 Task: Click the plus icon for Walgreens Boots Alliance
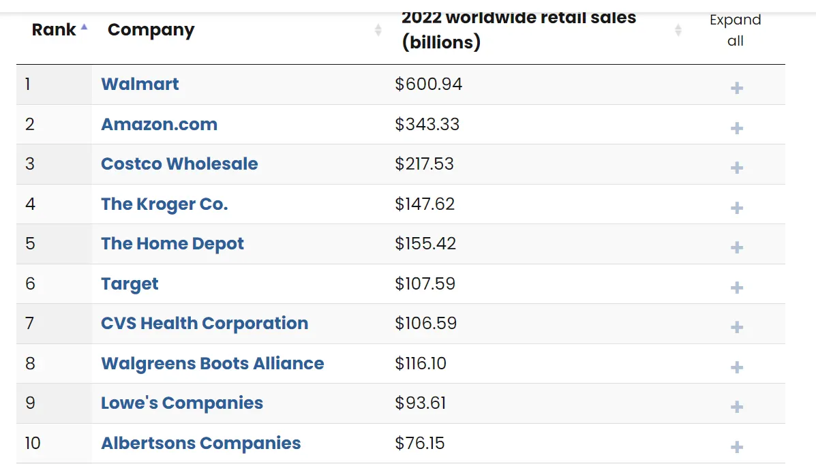(736, 367)
